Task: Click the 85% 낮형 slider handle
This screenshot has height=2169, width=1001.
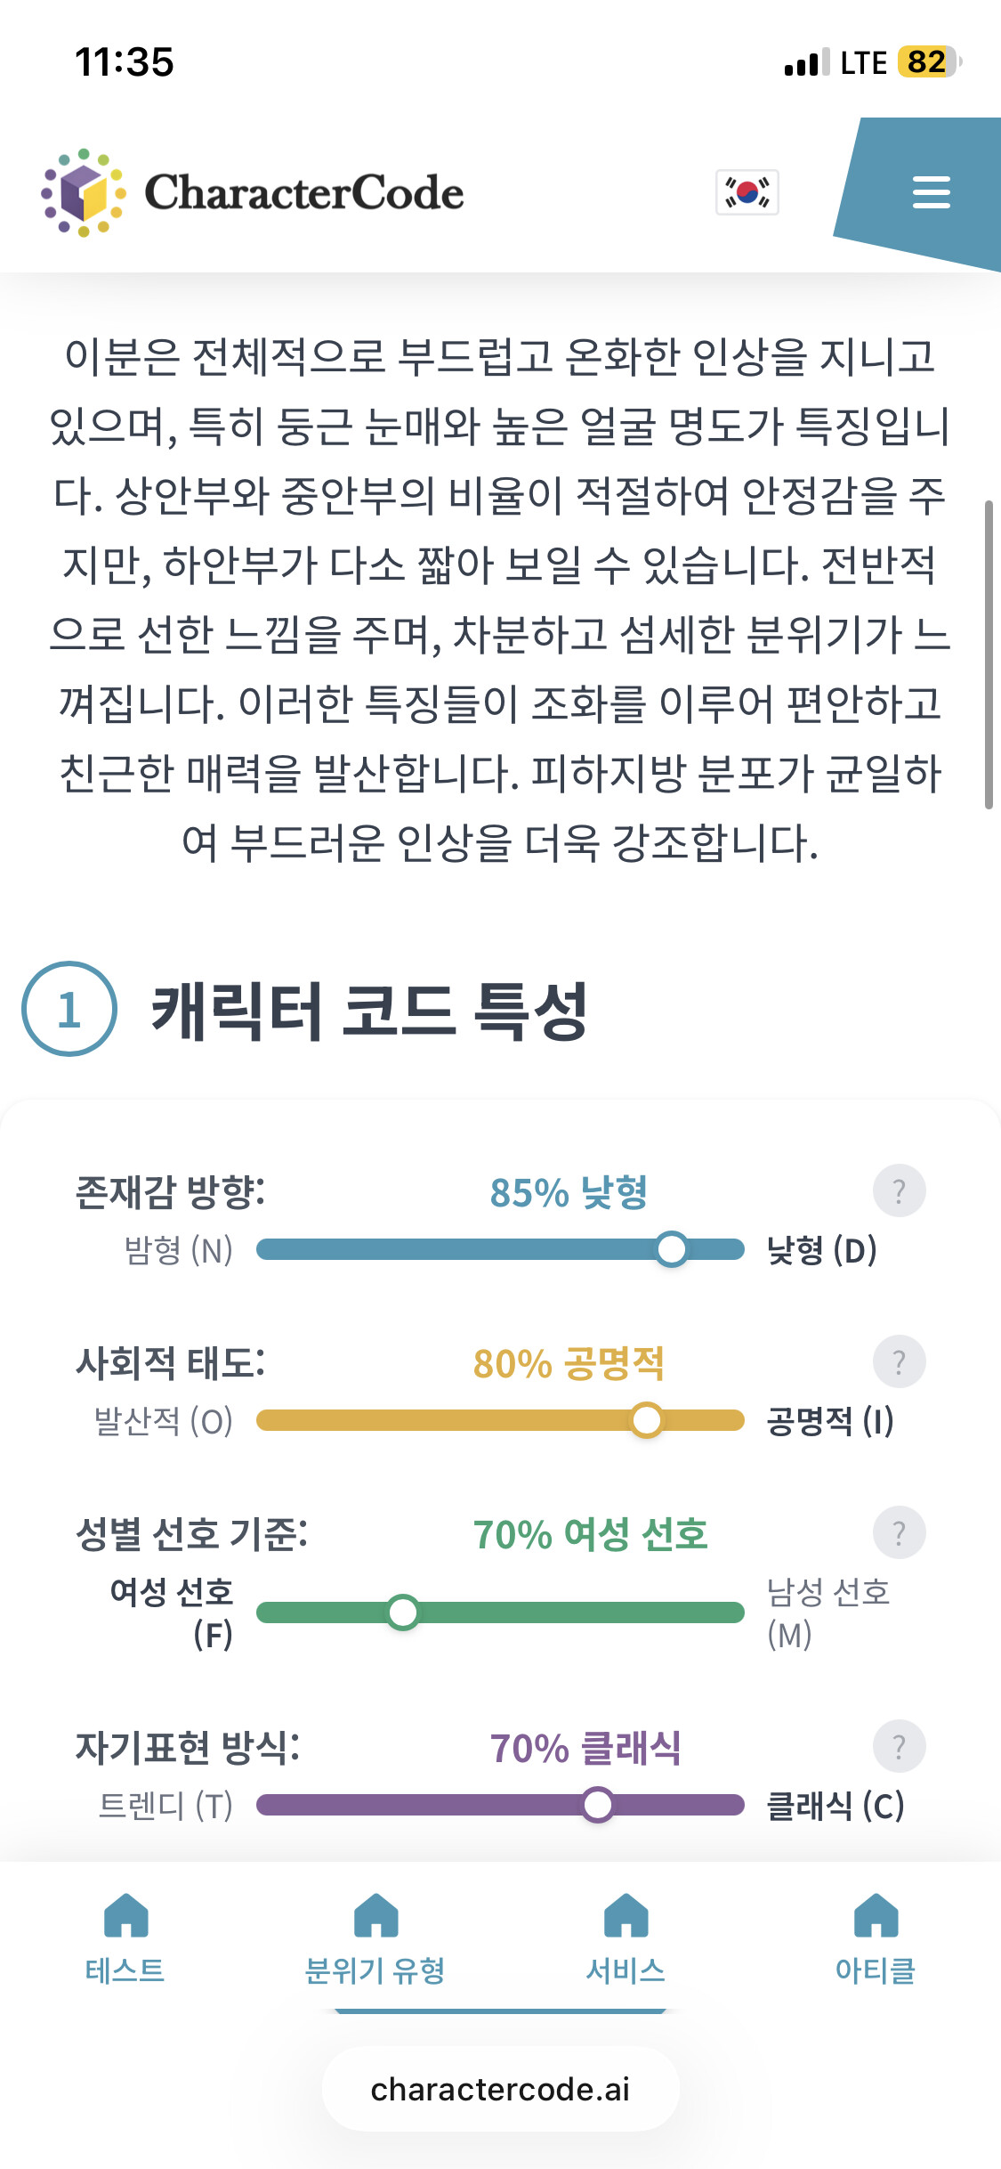Action: point(672,1249)
